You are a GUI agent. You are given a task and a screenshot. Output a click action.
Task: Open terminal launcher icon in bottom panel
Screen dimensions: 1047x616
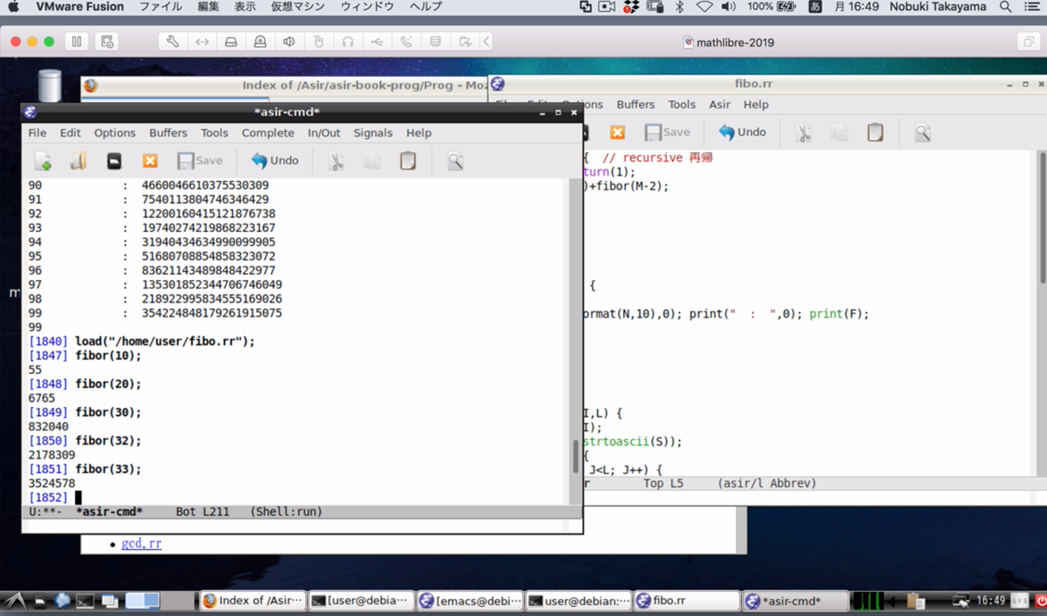tap(85, 601)
